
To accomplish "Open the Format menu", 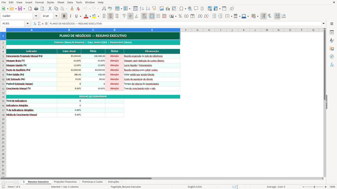I will 40,2.
